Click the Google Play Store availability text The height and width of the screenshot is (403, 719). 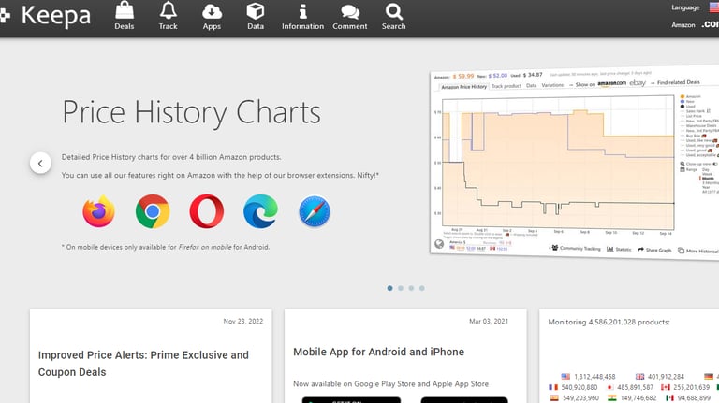pos(390,383)
